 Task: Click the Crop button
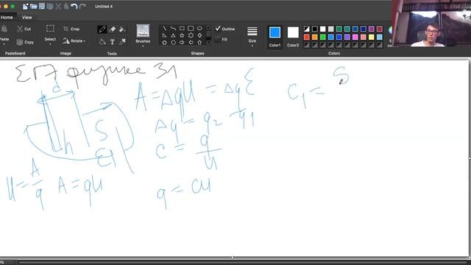tap(71, 29)
